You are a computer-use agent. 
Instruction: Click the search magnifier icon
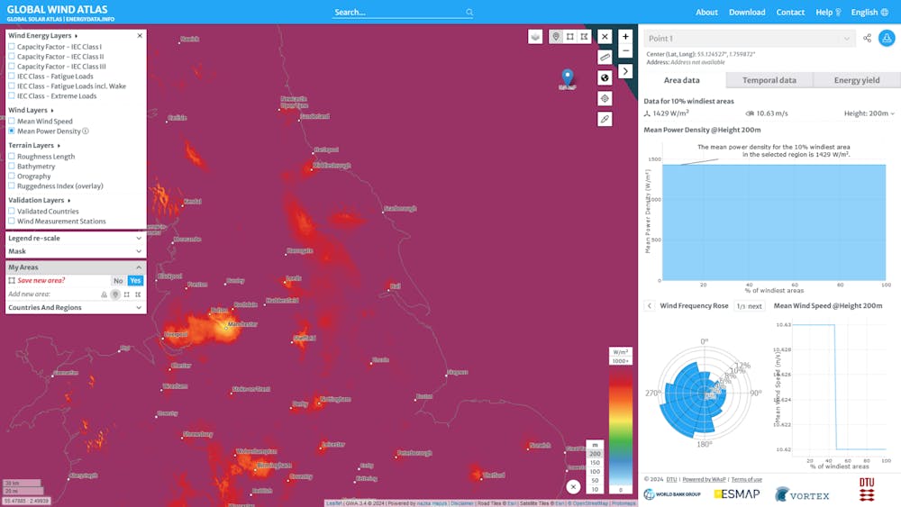pos(469,12)
